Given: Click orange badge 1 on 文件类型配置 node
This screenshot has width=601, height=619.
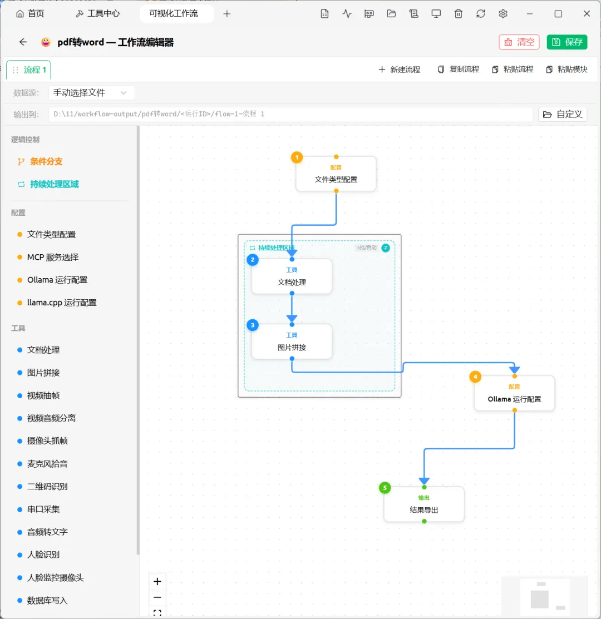Looking at the screenshot, I should [297, 157].
